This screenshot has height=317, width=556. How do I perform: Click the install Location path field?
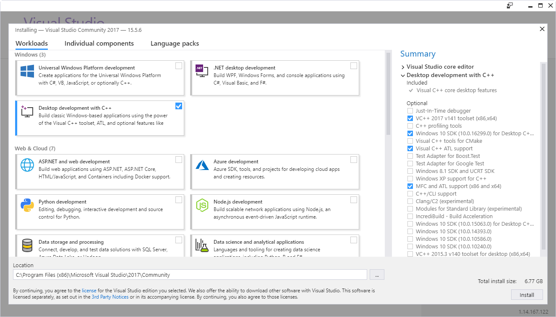[x=190, y=275]
